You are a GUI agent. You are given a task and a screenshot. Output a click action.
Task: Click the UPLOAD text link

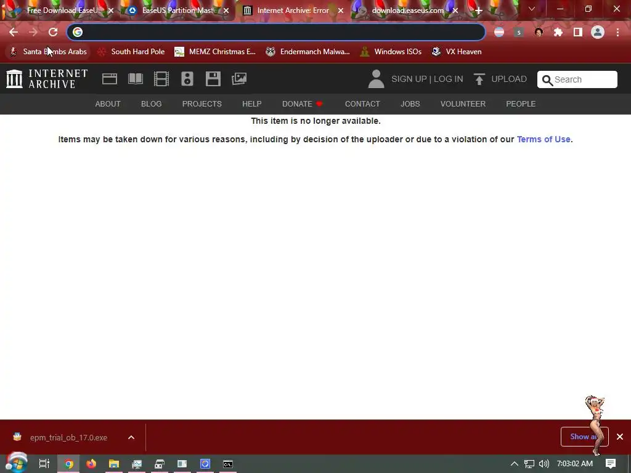pos(509,79)
